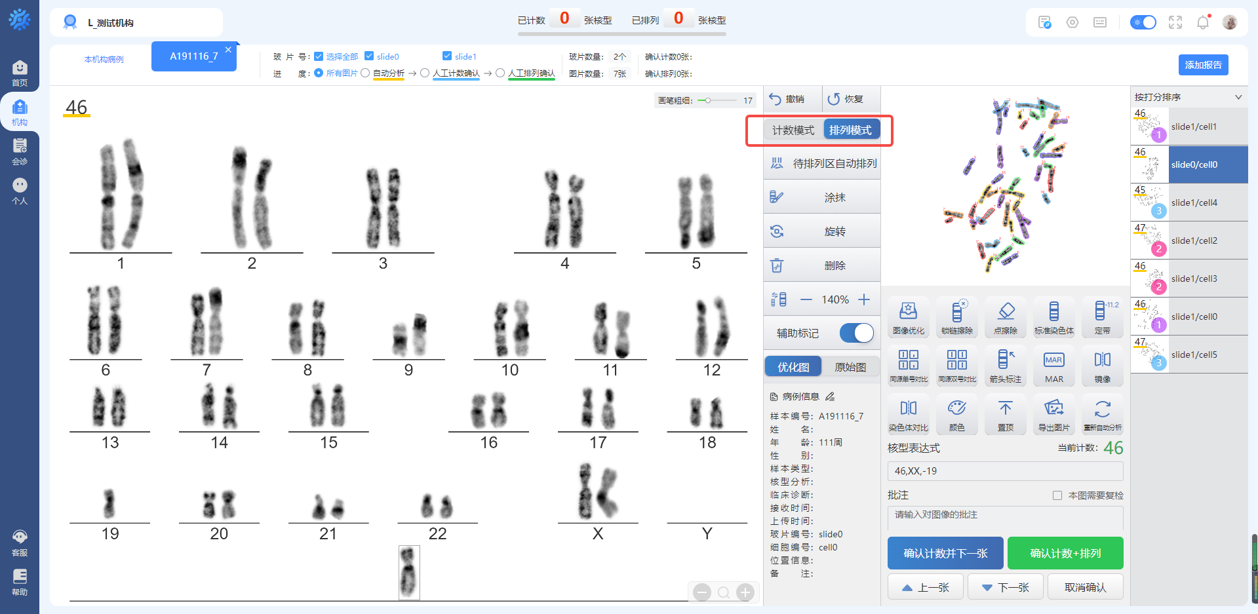Toggle the 辅助标记 switch
Image resolution: width=1258 pixels, height=614 pixels.
click(856, 333)
